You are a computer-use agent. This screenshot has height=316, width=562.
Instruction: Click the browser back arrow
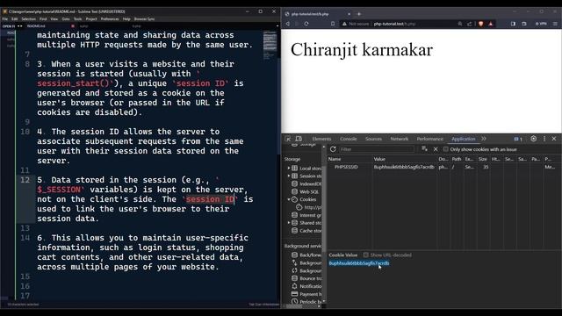pyautogui.click(x=287, y=24)
